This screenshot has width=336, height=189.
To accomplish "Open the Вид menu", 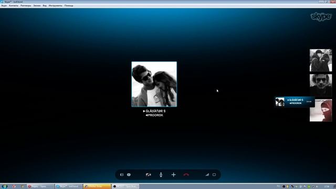I will 45,6.
